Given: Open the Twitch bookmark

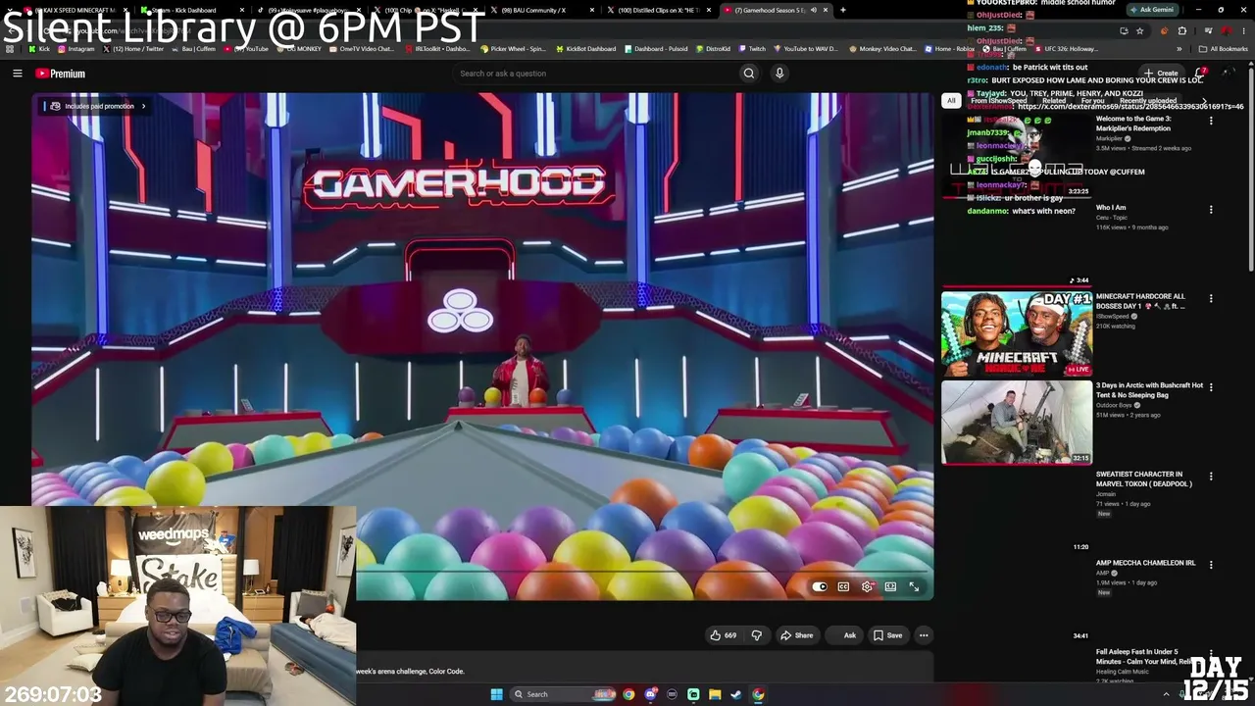Looking at the screenshot, I should click(751, 48).
